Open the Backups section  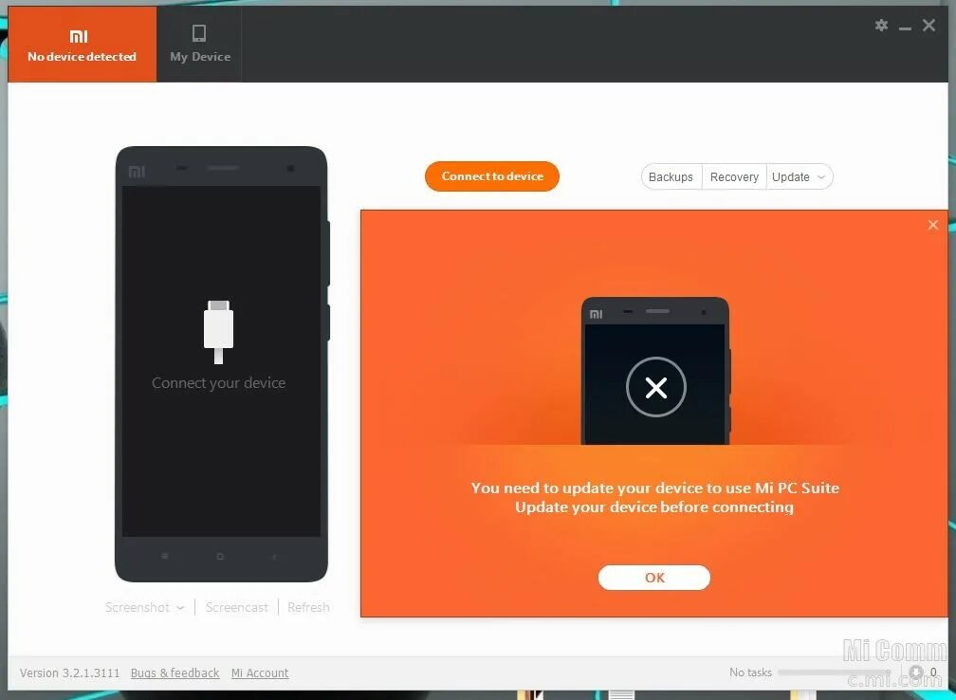[x=671, y=176]
